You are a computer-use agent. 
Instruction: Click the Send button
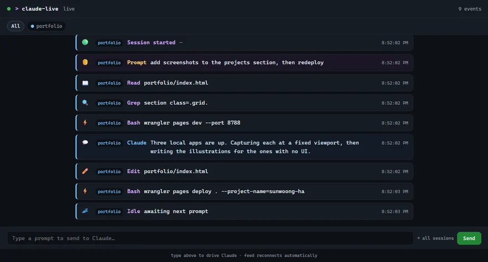pyautogui.click(x=469, y=238)
